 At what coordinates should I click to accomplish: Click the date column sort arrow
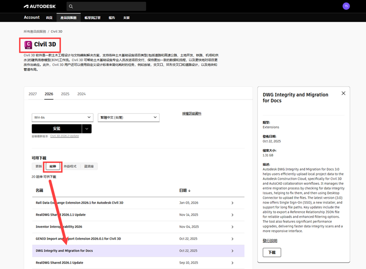(x=189, y=191)
